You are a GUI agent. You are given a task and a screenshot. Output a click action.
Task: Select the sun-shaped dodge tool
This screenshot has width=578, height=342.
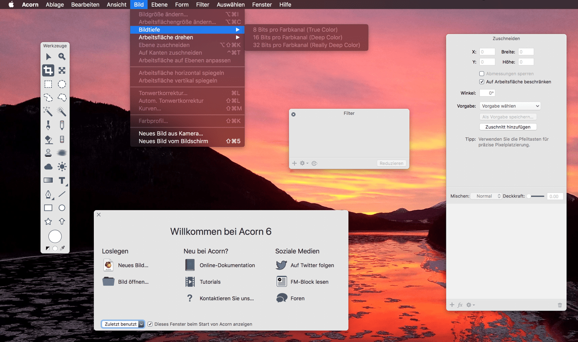(62, 167)
